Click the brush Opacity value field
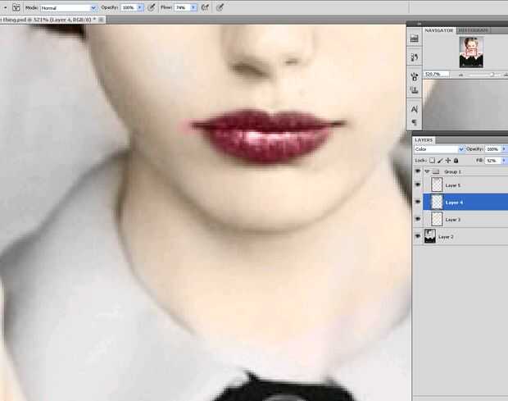The width and height of the screenshot is (508, 401). (x=129, y=7)
